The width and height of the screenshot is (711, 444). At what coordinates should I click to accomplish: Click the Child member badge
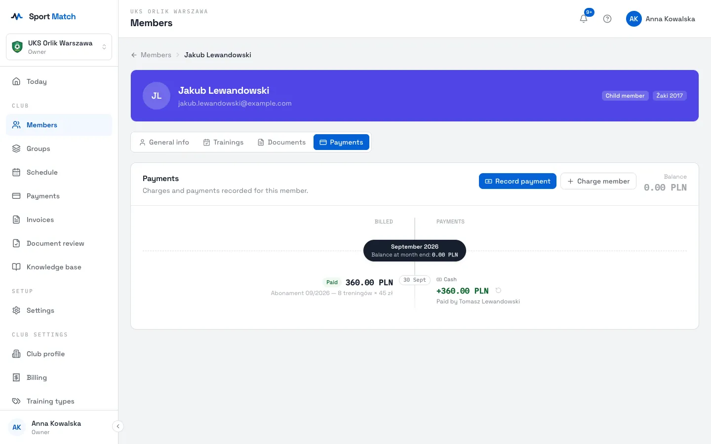point(625,96)
